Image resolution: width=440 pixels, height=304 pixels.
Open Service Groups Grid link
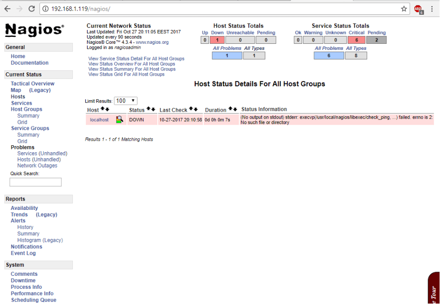click(x=22, y=141)
